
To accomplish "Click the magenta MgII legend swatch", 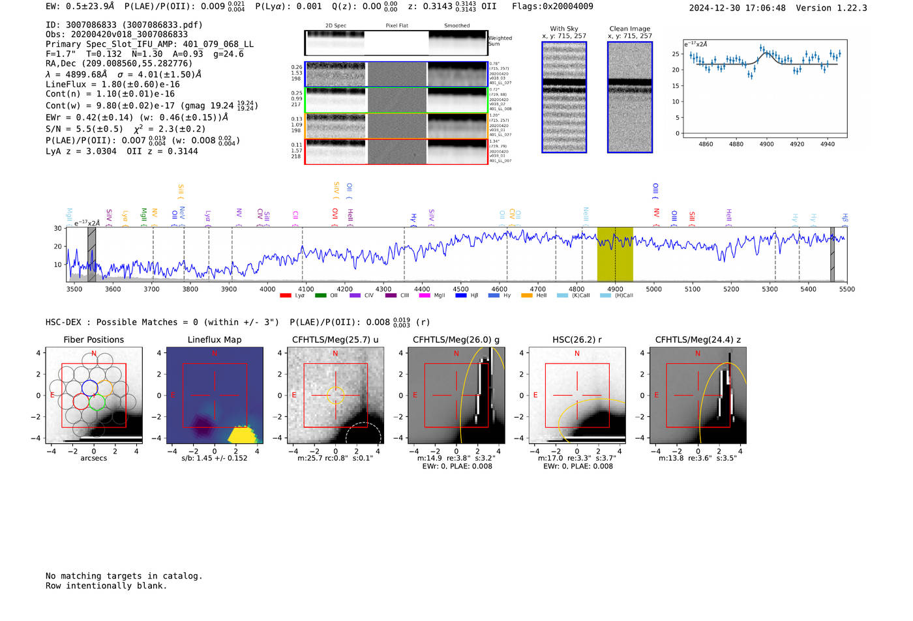I will [x=425, y=296].
